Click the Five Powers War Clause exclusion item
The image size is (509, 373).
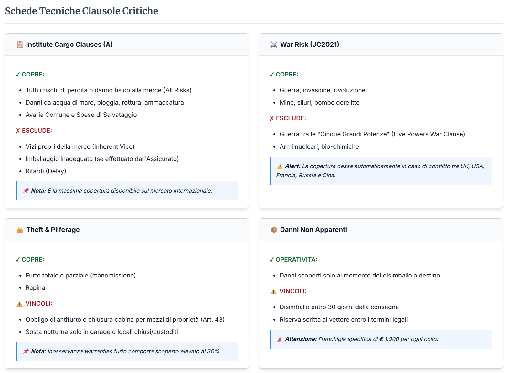coord(372,134)
